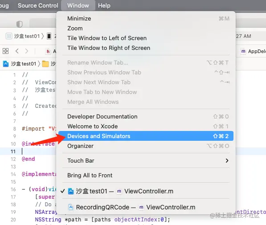Screen dimensions: 266x225
Task: Open the Help menu
Action: [x=104, y=5]
